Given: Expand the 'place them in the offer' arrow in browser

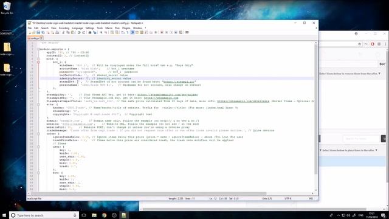Looking at the screenshot, I should coord(376,150).
